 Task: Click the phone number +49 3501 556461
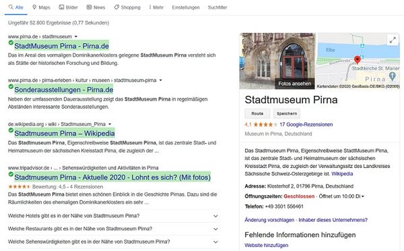(x=284, y=206)
